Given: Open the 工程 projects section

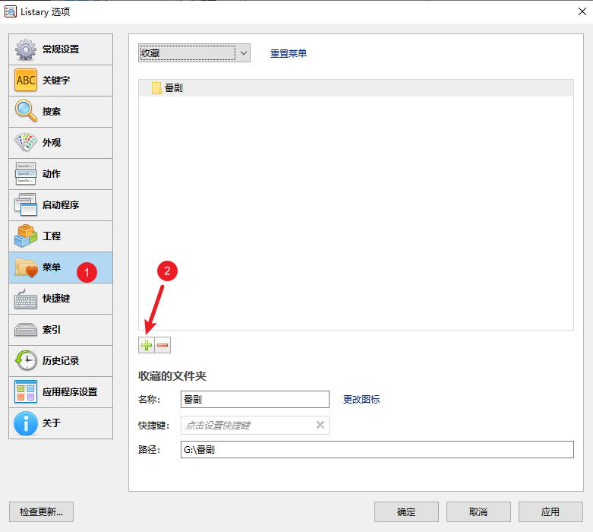Looking at the screenshot, I should [61, 236].
